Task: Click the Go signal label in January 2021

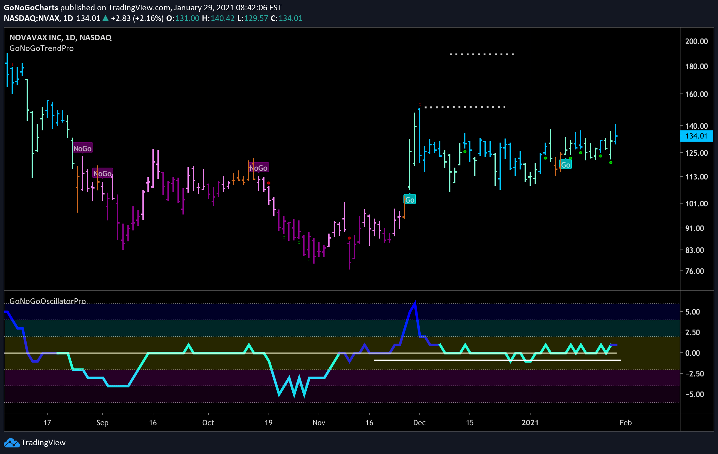Action: coord(566,165)
